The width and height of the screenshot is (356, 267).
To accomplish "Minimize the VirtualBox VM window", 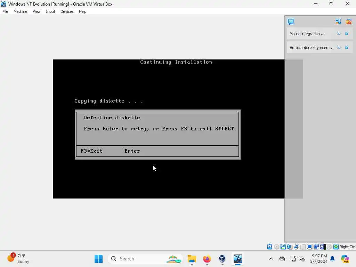I will (x=316, y=3).
